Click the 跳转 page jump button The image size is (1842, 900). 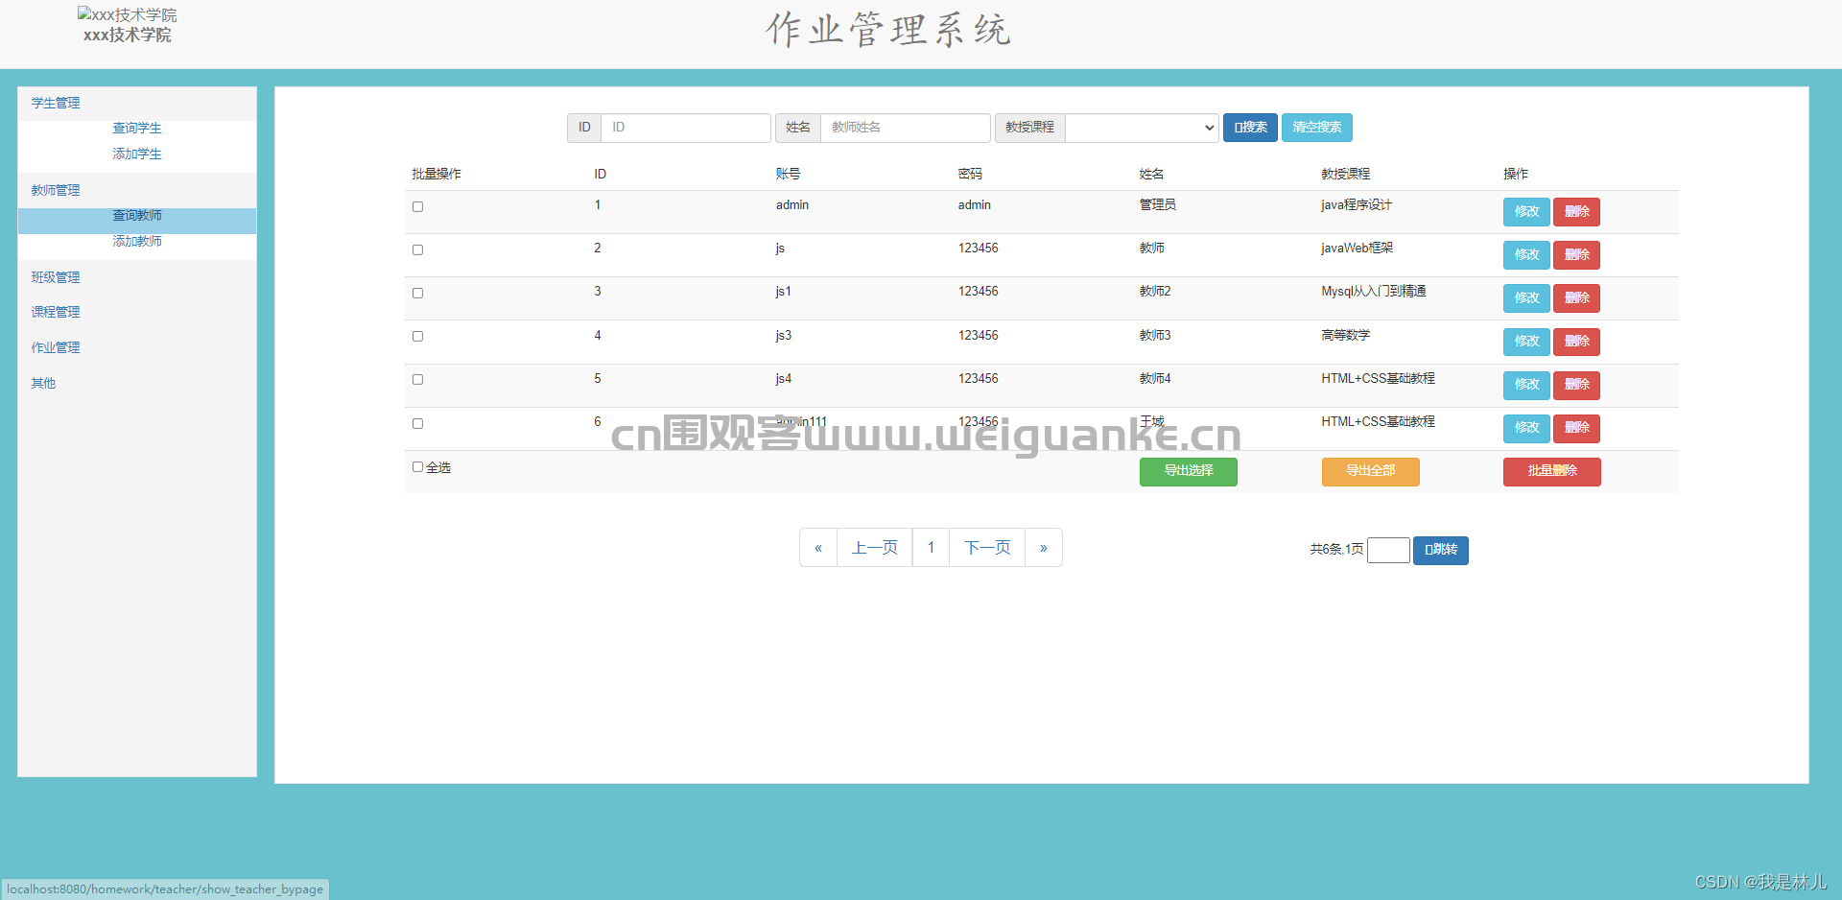point(1440,550)
